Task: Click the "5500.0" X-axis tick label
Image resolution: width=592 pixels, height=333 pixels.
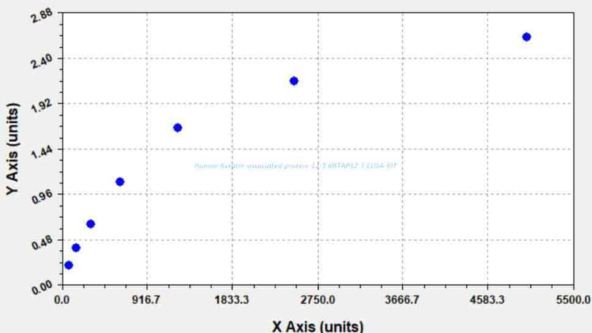Action: 573,300
